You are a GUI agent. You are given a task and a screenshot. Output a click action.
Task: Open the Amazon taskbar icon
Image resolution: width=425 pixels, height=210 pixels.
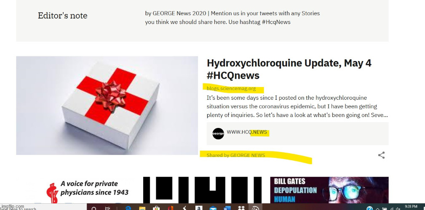(x=199, y=208)
